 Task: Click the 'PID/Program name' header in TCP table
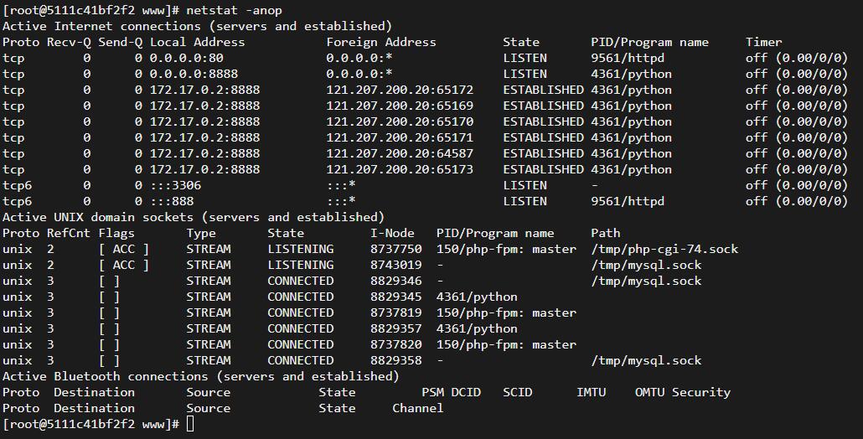pos(649,43)
